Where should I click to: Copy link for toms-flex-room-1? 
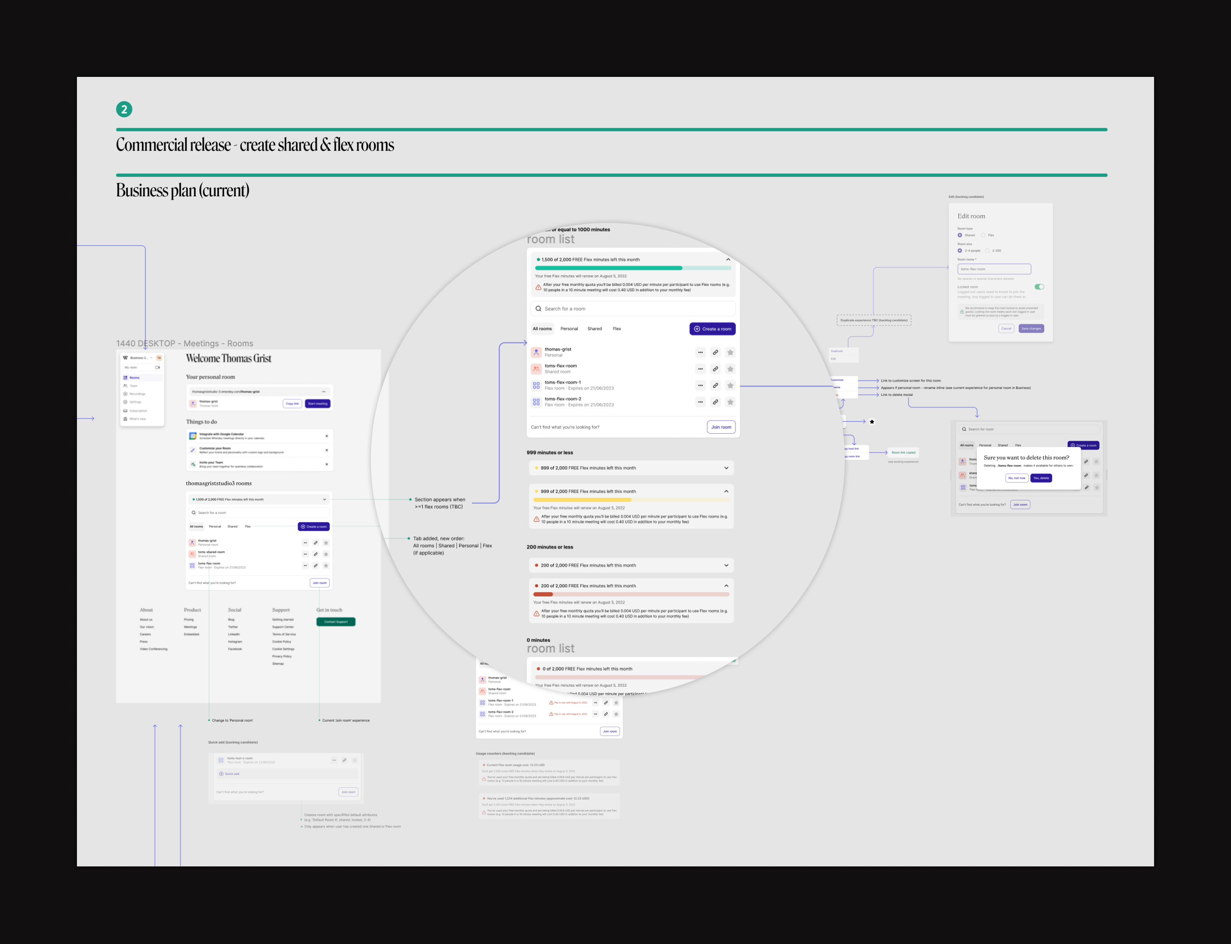(x=715, y=386)
